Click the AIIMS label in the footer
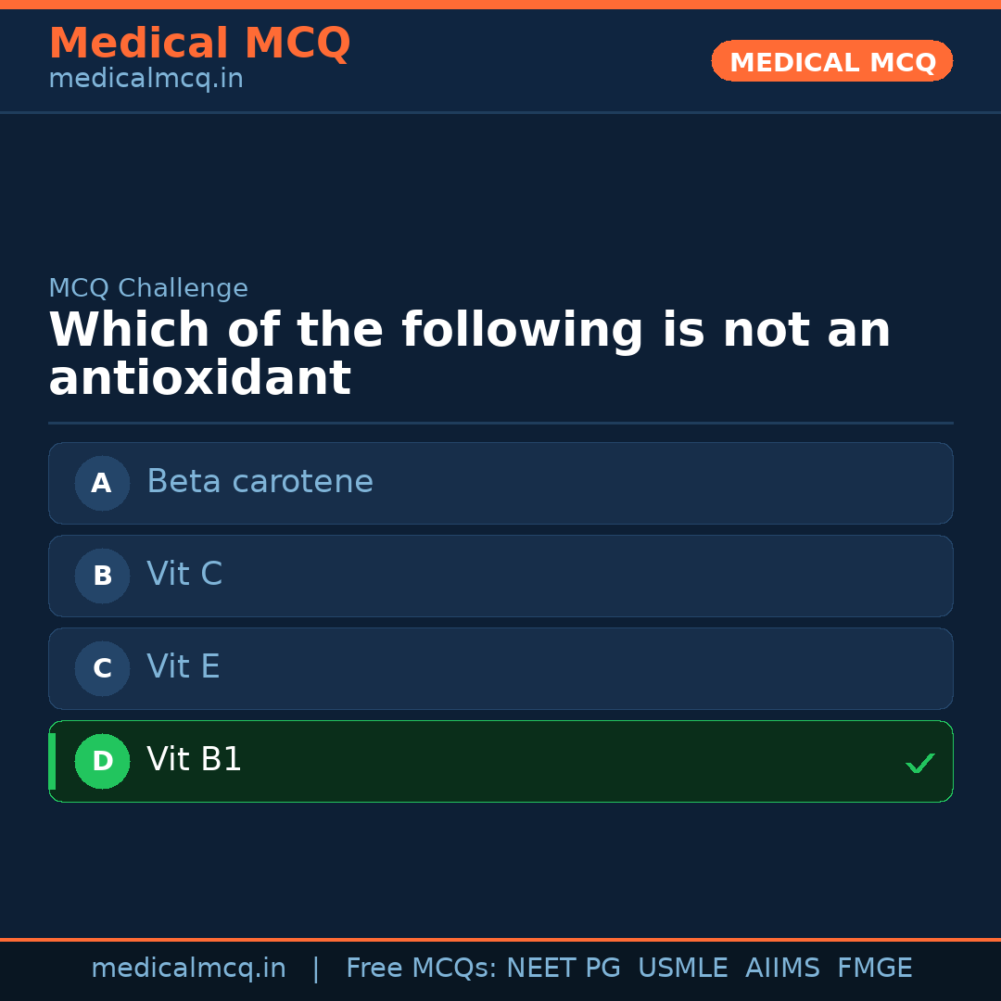The height and width of the screenshot is (1001, 1001). pos(783,968)
